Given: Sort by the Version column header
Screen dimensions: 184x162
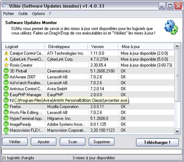Looking at the screenshot, I should tap(103, 47).
